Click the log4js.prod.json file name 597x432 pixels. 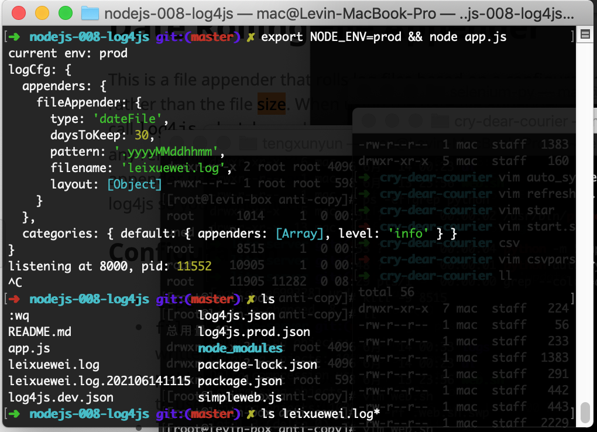tap(254, 332)
